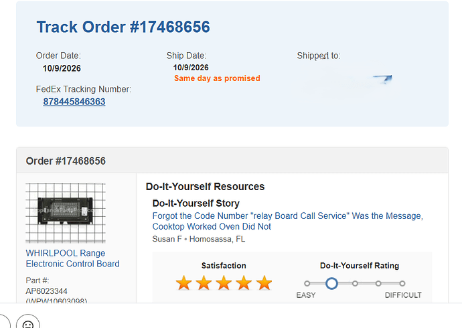Viewport: 462px width, 328px height.
Task: Select the most difficult rating point
Action: pos(402,284)
